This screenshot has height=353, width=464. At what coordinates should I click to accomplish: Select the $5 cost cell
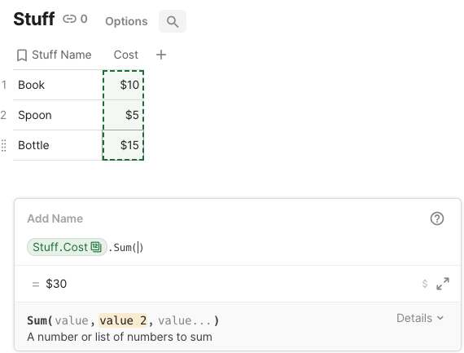point(123,115)
